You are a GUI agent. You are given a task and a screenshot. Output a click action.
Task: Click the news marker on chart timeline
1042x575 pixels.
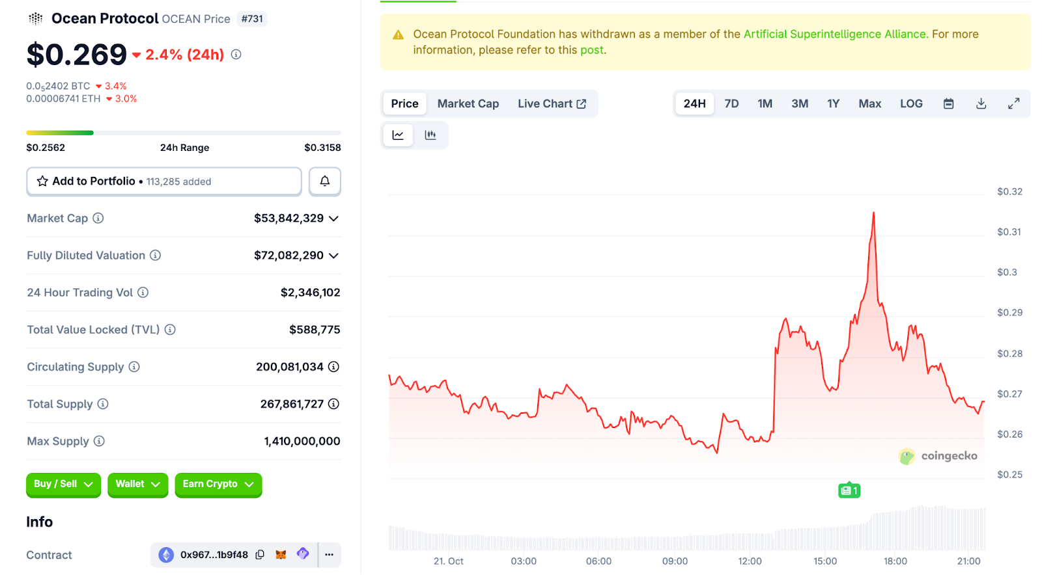tap(849, 490)
